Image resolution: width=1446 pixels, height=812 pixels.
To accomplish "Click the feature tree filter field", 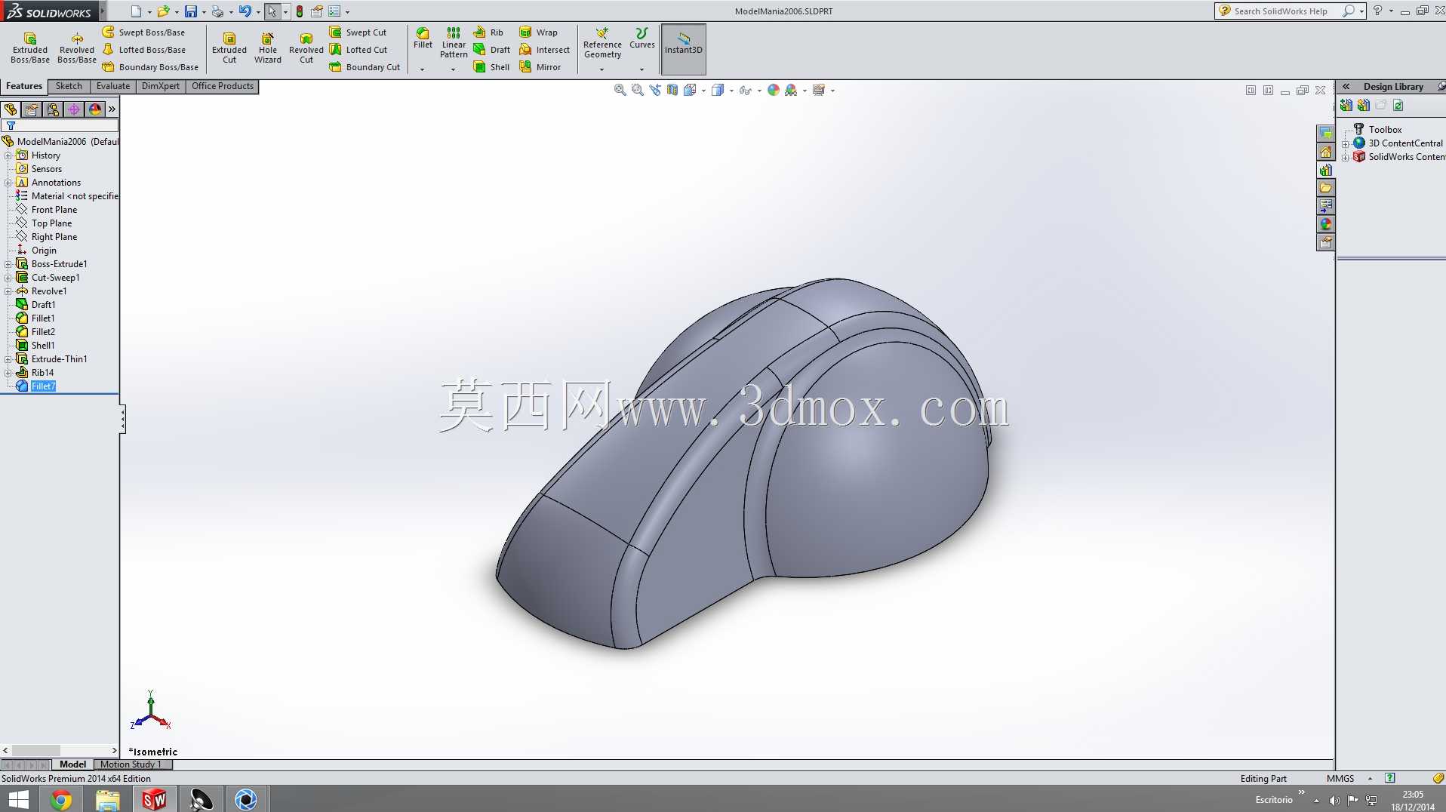I will pyautogui.click(x=60, y=126).
